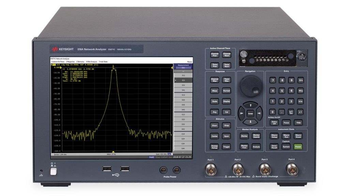
Task: Click the Trace Max key
Action: (x=227, y=80)
